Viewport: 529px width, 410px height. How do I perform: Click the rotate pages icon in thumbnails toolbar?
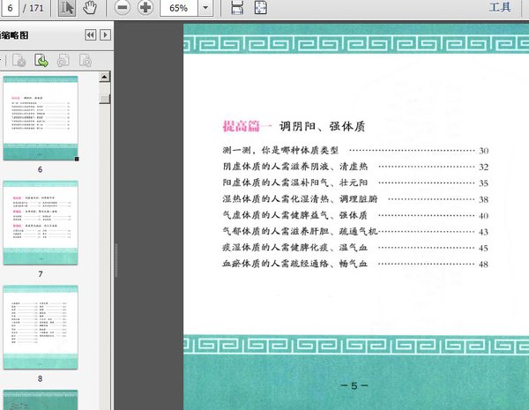click(85, 61)
